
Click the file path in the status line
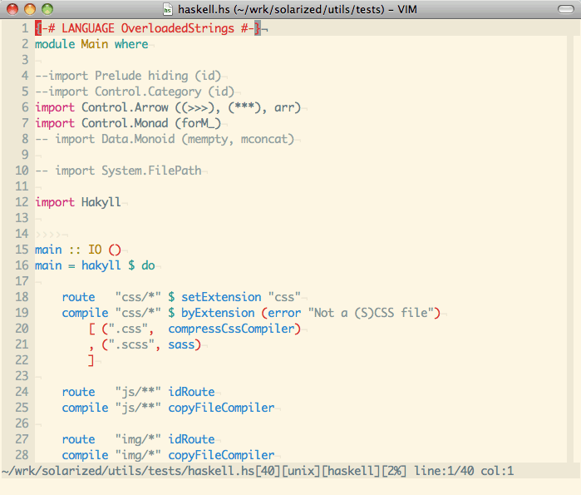pos(116,471)
